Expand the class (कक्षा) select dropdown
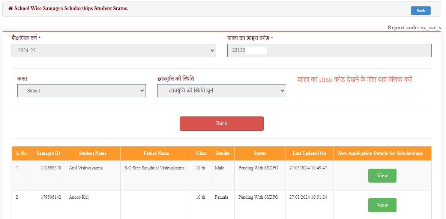Image resolution: width=446 pixels, height=219 pixels. pyautogui.click(x=81, y=91)
